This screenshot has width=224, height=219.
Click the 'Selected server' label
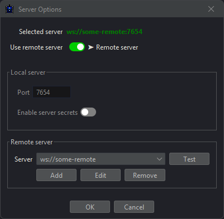click(x=41, y=32)
